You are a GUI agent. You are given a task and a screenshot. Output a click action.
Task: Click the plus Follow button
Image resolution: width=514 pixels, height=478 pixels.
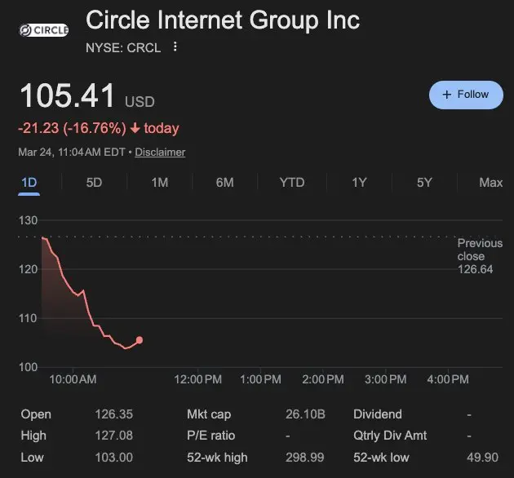(464, 95)
